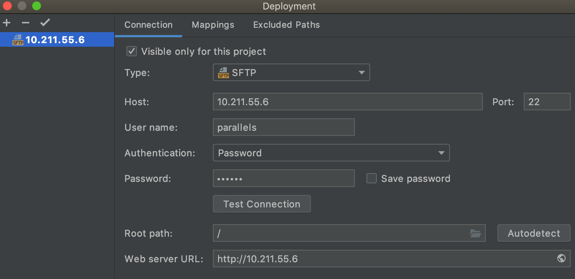Mark server as default using checkmark icon
Viewport: 575px width, 279px height.
[45, 23]
